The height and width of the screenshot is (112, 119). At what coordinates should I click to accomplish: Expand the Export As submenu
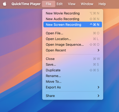[73, 87]
